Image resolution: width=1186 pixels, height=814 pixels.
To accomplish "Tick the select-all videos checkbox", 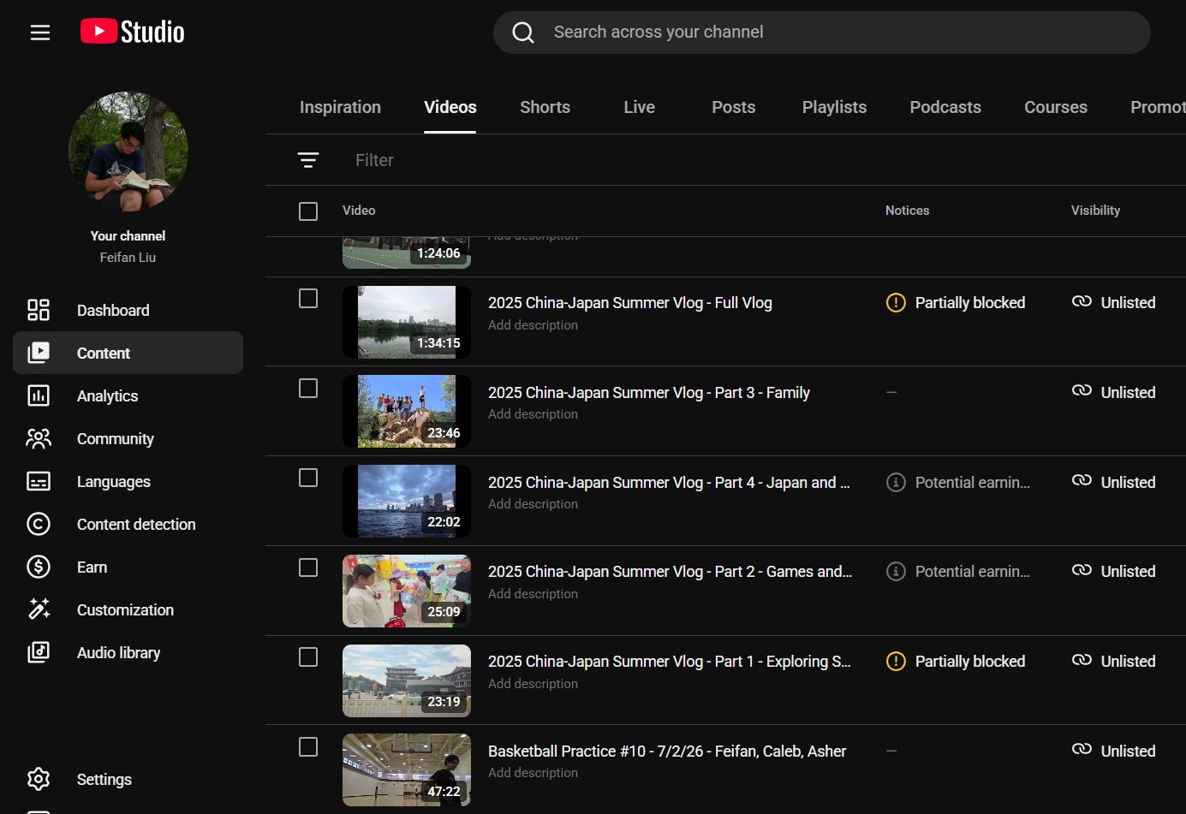I will click(x=308, y=211).
